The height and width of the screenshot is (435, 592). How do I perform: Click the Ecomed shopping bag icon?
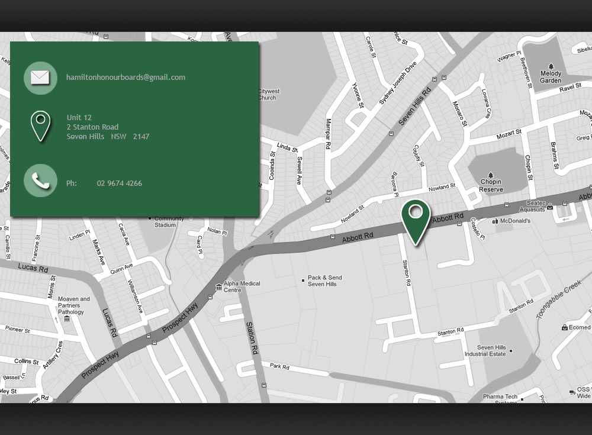tap(565, 327)
